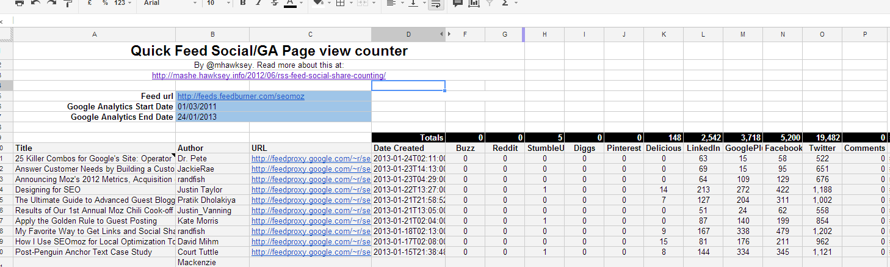Format as percent
Image resolution: width=890 pixels, height=267 pixels.
[105, 3]
